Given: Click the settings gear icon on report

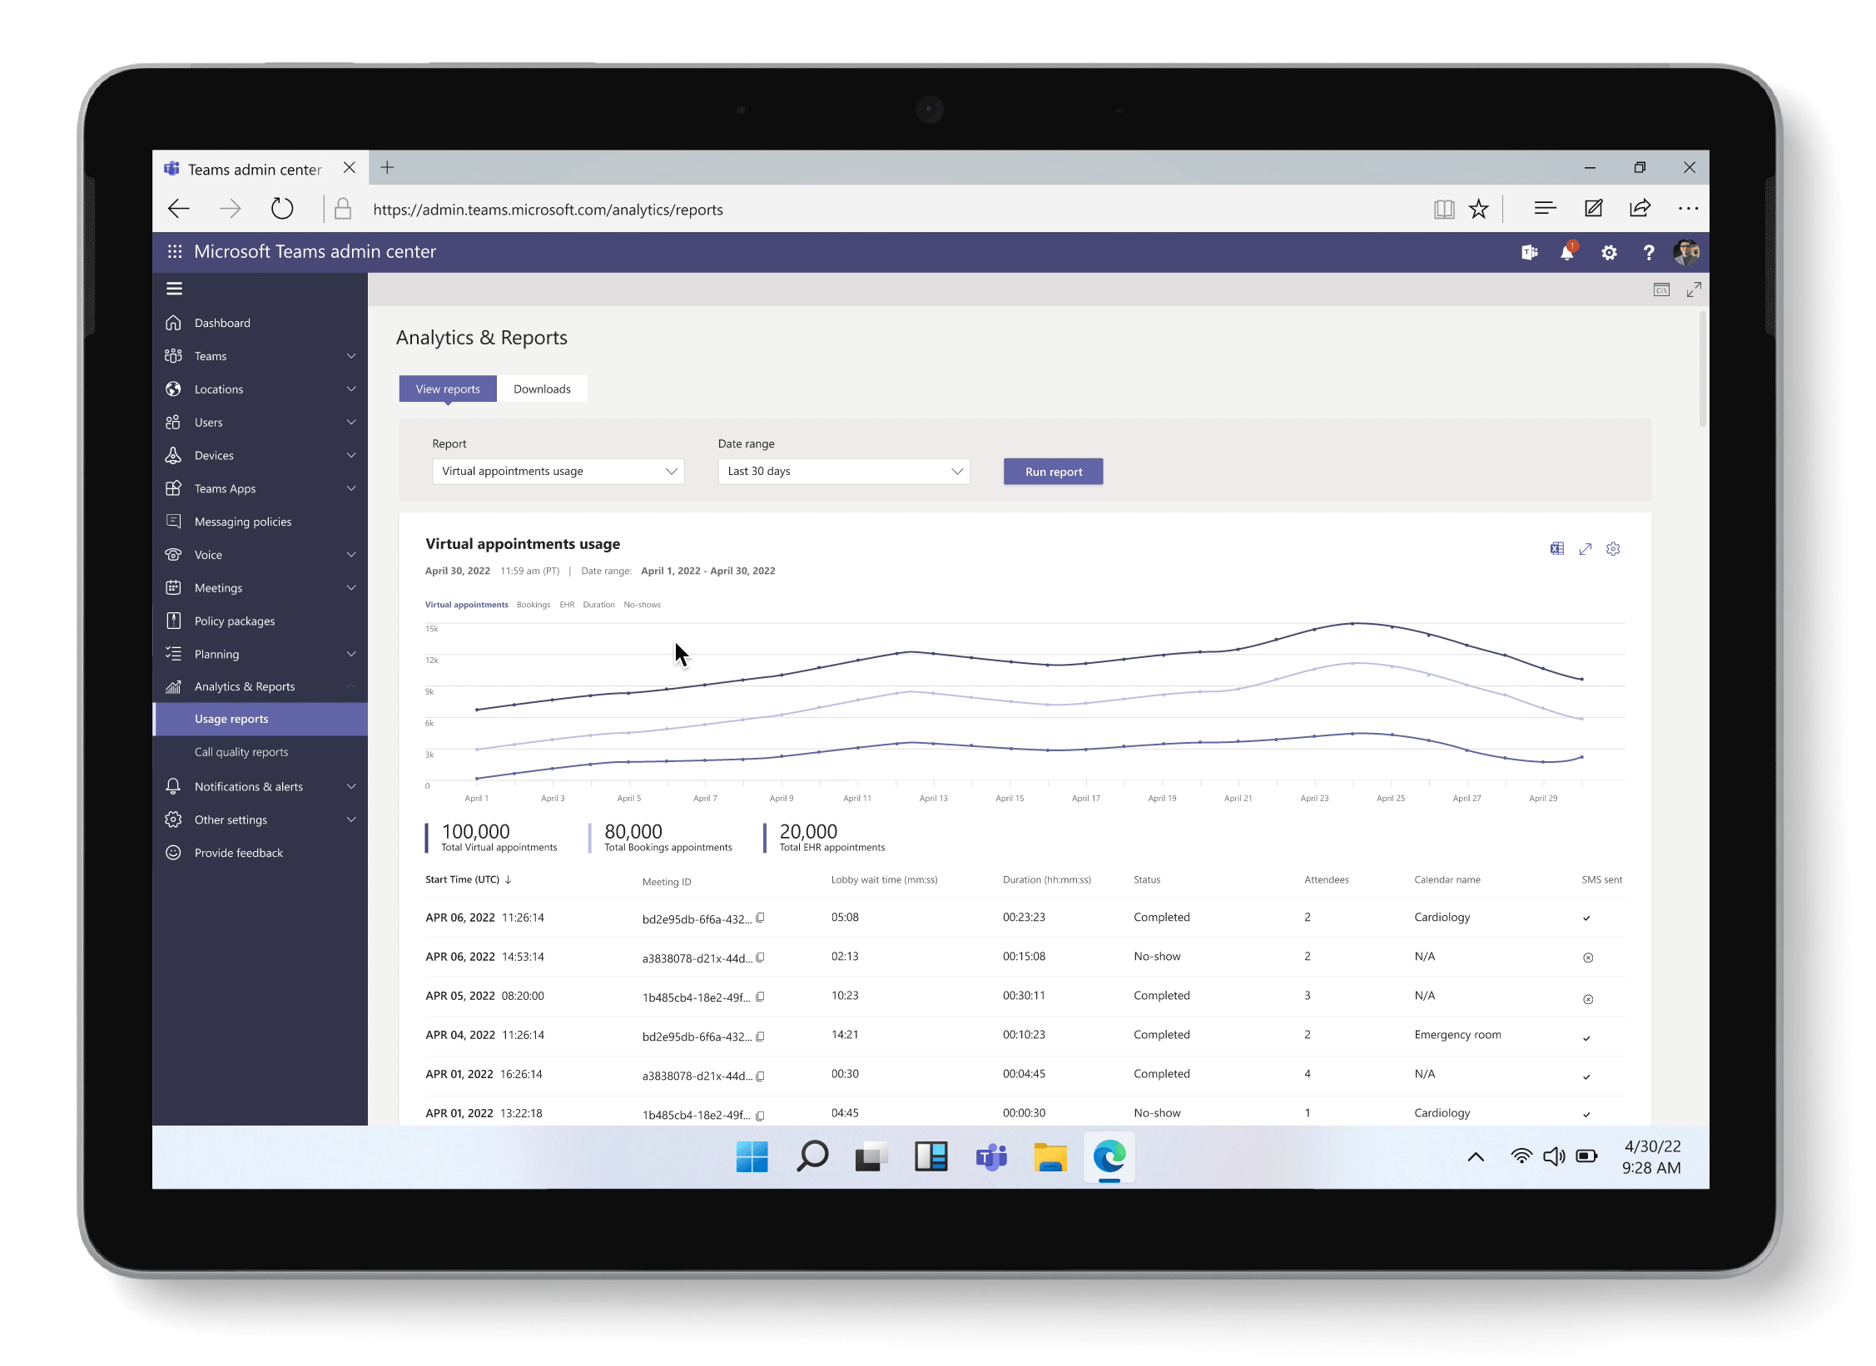Looking at the screenshot, I should (1614, 549).
